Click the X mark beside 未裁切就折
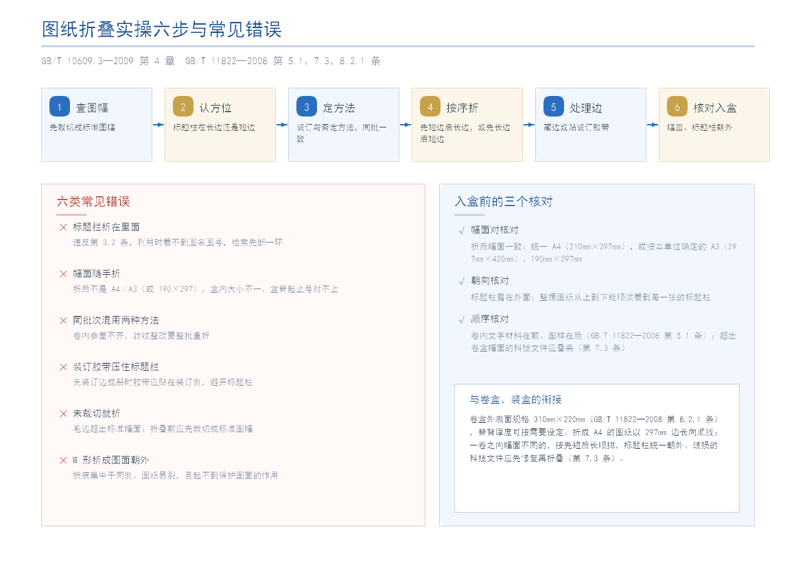The width and height of the screenshot is (796, 562). tap(63, 414)
